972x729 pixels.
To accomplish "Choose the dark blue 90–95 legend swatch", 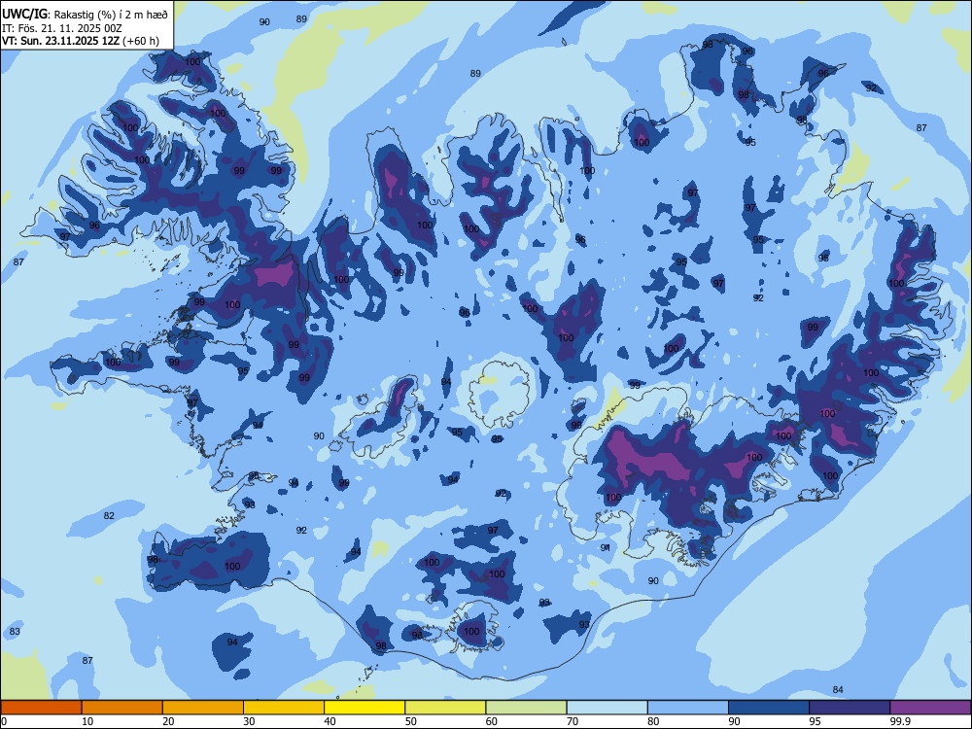I will click(x=769, y=708).
